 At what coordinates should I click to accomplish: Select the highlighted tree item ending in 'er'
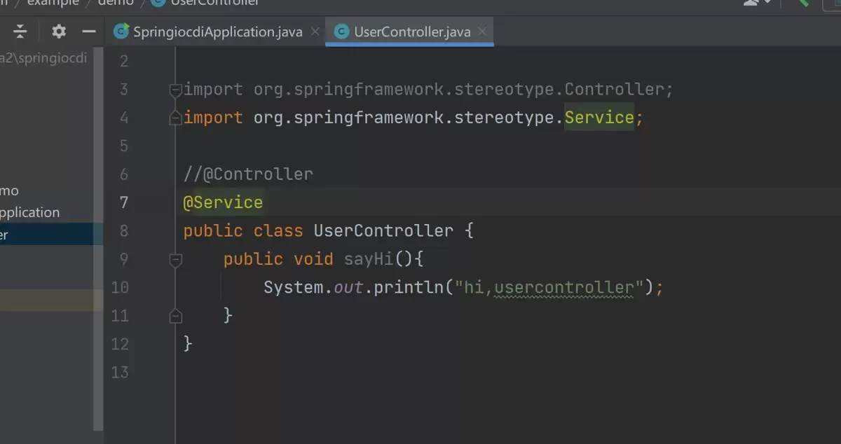click(x=50, y=235)
